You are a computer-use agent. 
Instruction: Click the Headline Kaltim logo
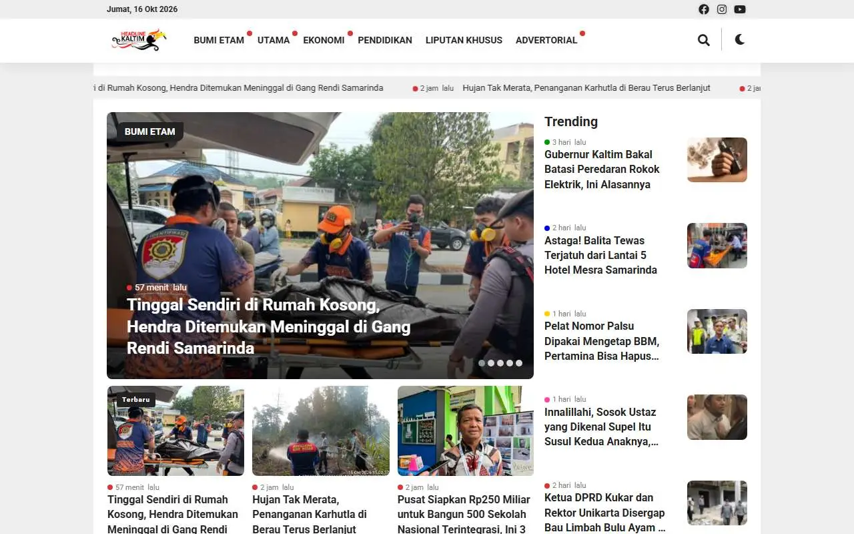(139, 40)
